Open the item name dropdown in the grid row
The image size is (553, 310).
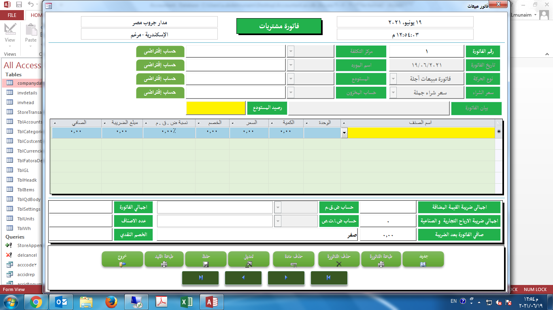click(345, 133)
